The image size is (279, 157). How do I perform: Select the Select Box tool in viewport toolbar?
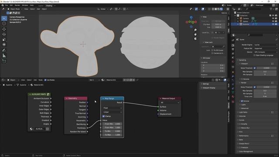point(4,18)
